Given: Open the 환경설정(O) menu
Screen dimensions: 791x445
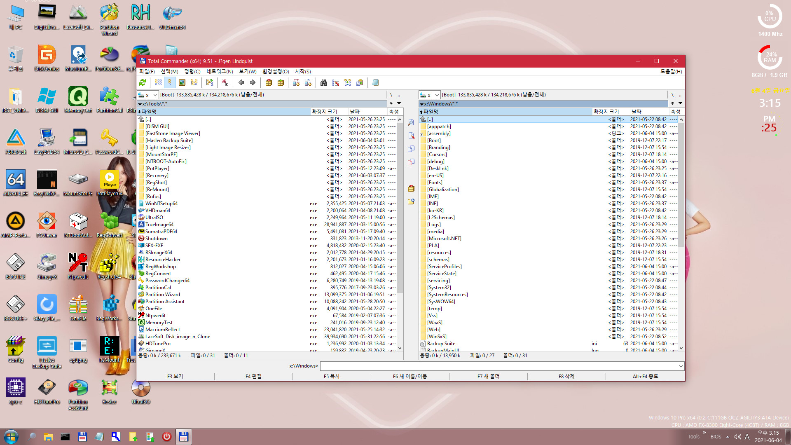Looking at the screenshot, I should click(276, 72).
